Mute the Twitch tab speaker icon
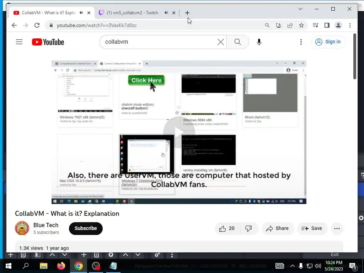 [166, 13]
